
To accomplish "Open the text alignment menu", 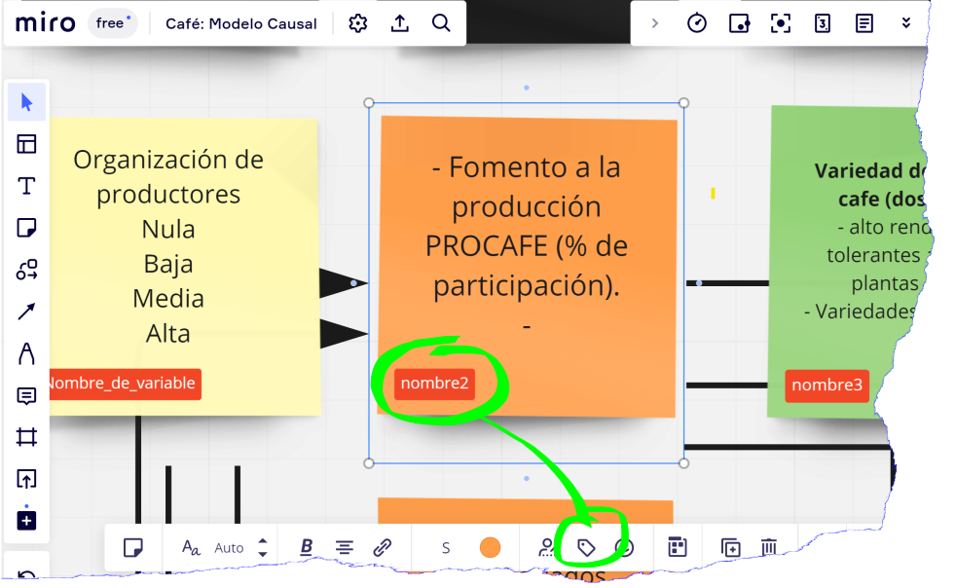I will point(344,547).
